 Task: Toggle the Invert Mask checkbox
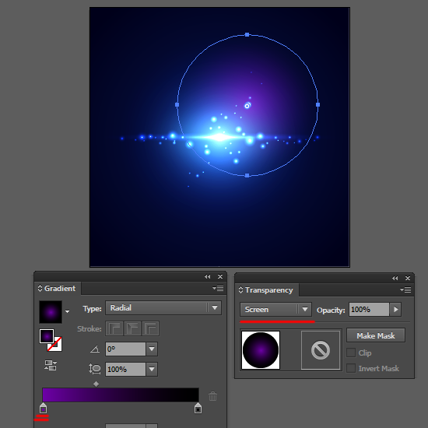pyautogui.click(x=351, y=368)
